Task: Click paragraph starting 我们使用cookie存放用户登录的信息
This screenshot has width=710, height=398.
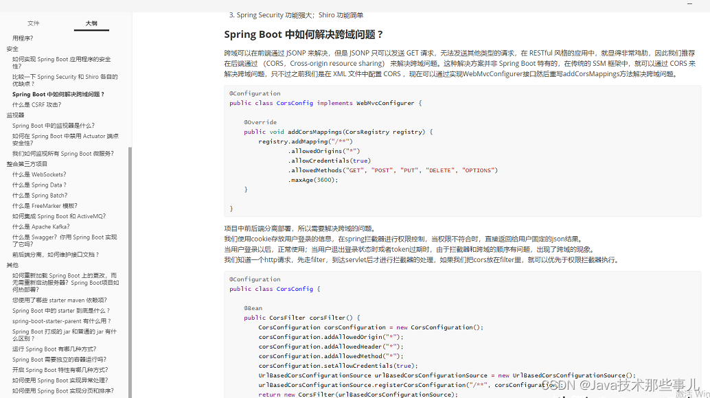Action: tap(404, 239)
